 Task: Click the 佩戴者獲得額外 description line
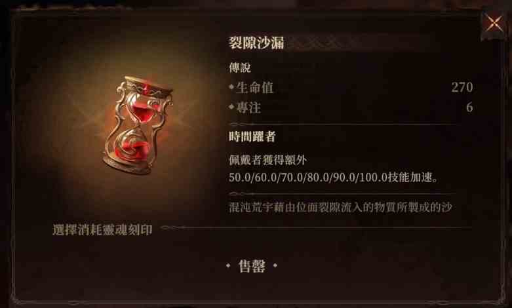click(x=267, y=160)
